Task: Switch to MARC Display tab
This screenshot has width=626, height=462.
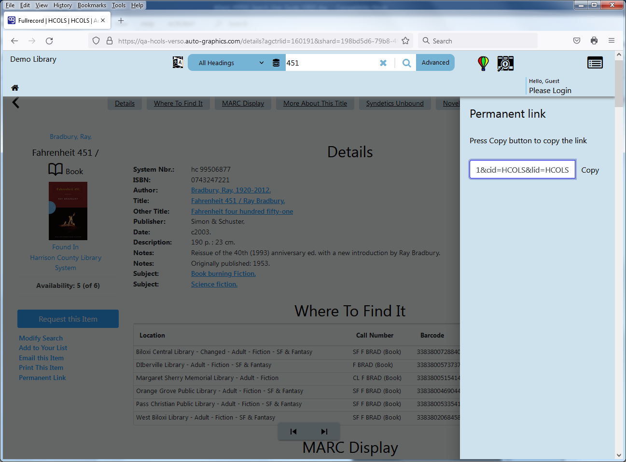Action: click(243, 103)
